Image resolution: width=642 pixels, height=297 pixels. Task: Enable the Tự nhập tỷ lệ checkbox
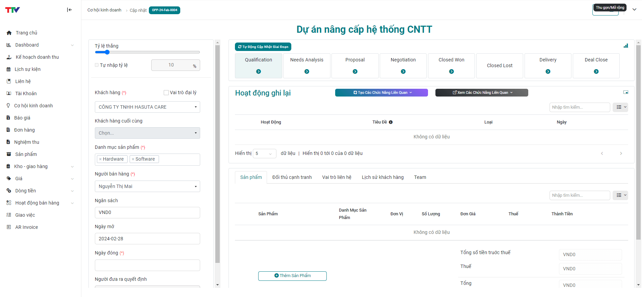click(x=97, y=65)
